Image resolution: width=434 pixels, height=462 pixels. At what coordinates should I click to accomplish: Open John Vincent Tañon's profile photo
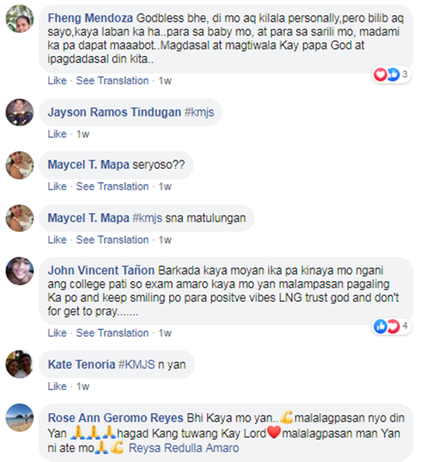pyautogui.click(x=20, y=271)
